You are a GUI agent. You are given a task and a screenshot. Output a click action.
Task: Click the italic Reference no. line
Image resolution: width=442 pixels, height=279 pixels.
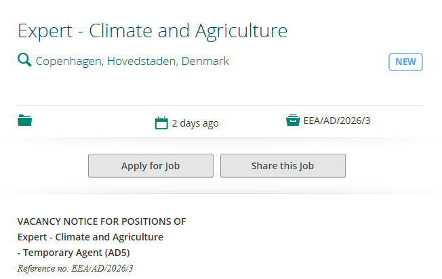click(x=75, y=268)
